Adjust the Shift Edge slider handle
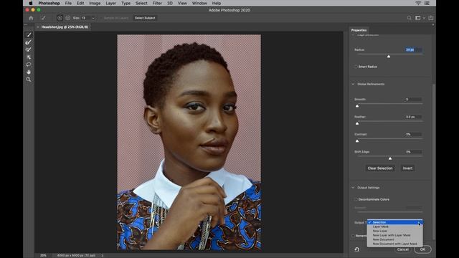 click(390, 158)
